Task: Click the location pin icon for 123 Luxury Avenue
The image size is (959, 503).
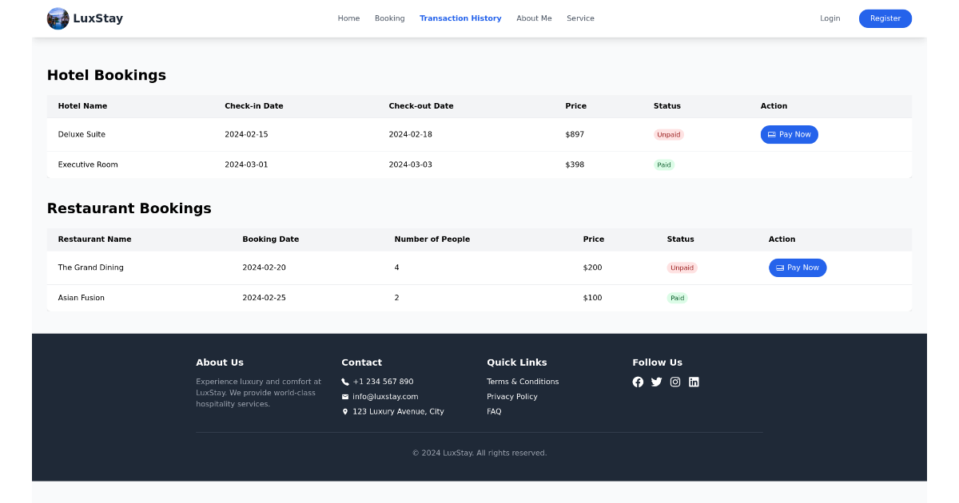Action: [344, 411]
